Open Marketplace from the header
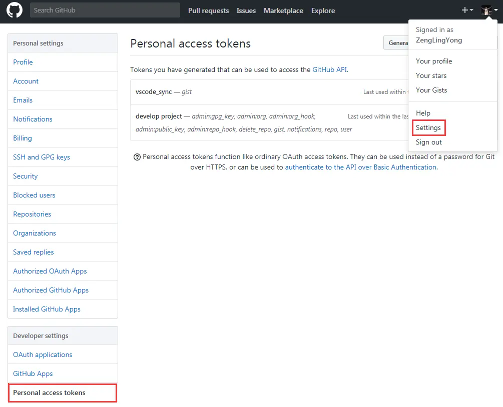503x407 pixels. click(x=283, y=10)
